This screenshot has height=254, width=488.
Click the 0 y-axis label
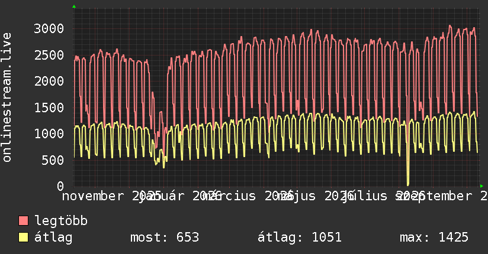(60, 186)
